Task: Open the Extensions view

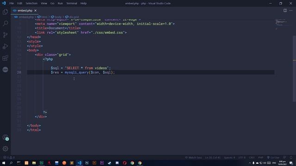Action: pos(5,58)
